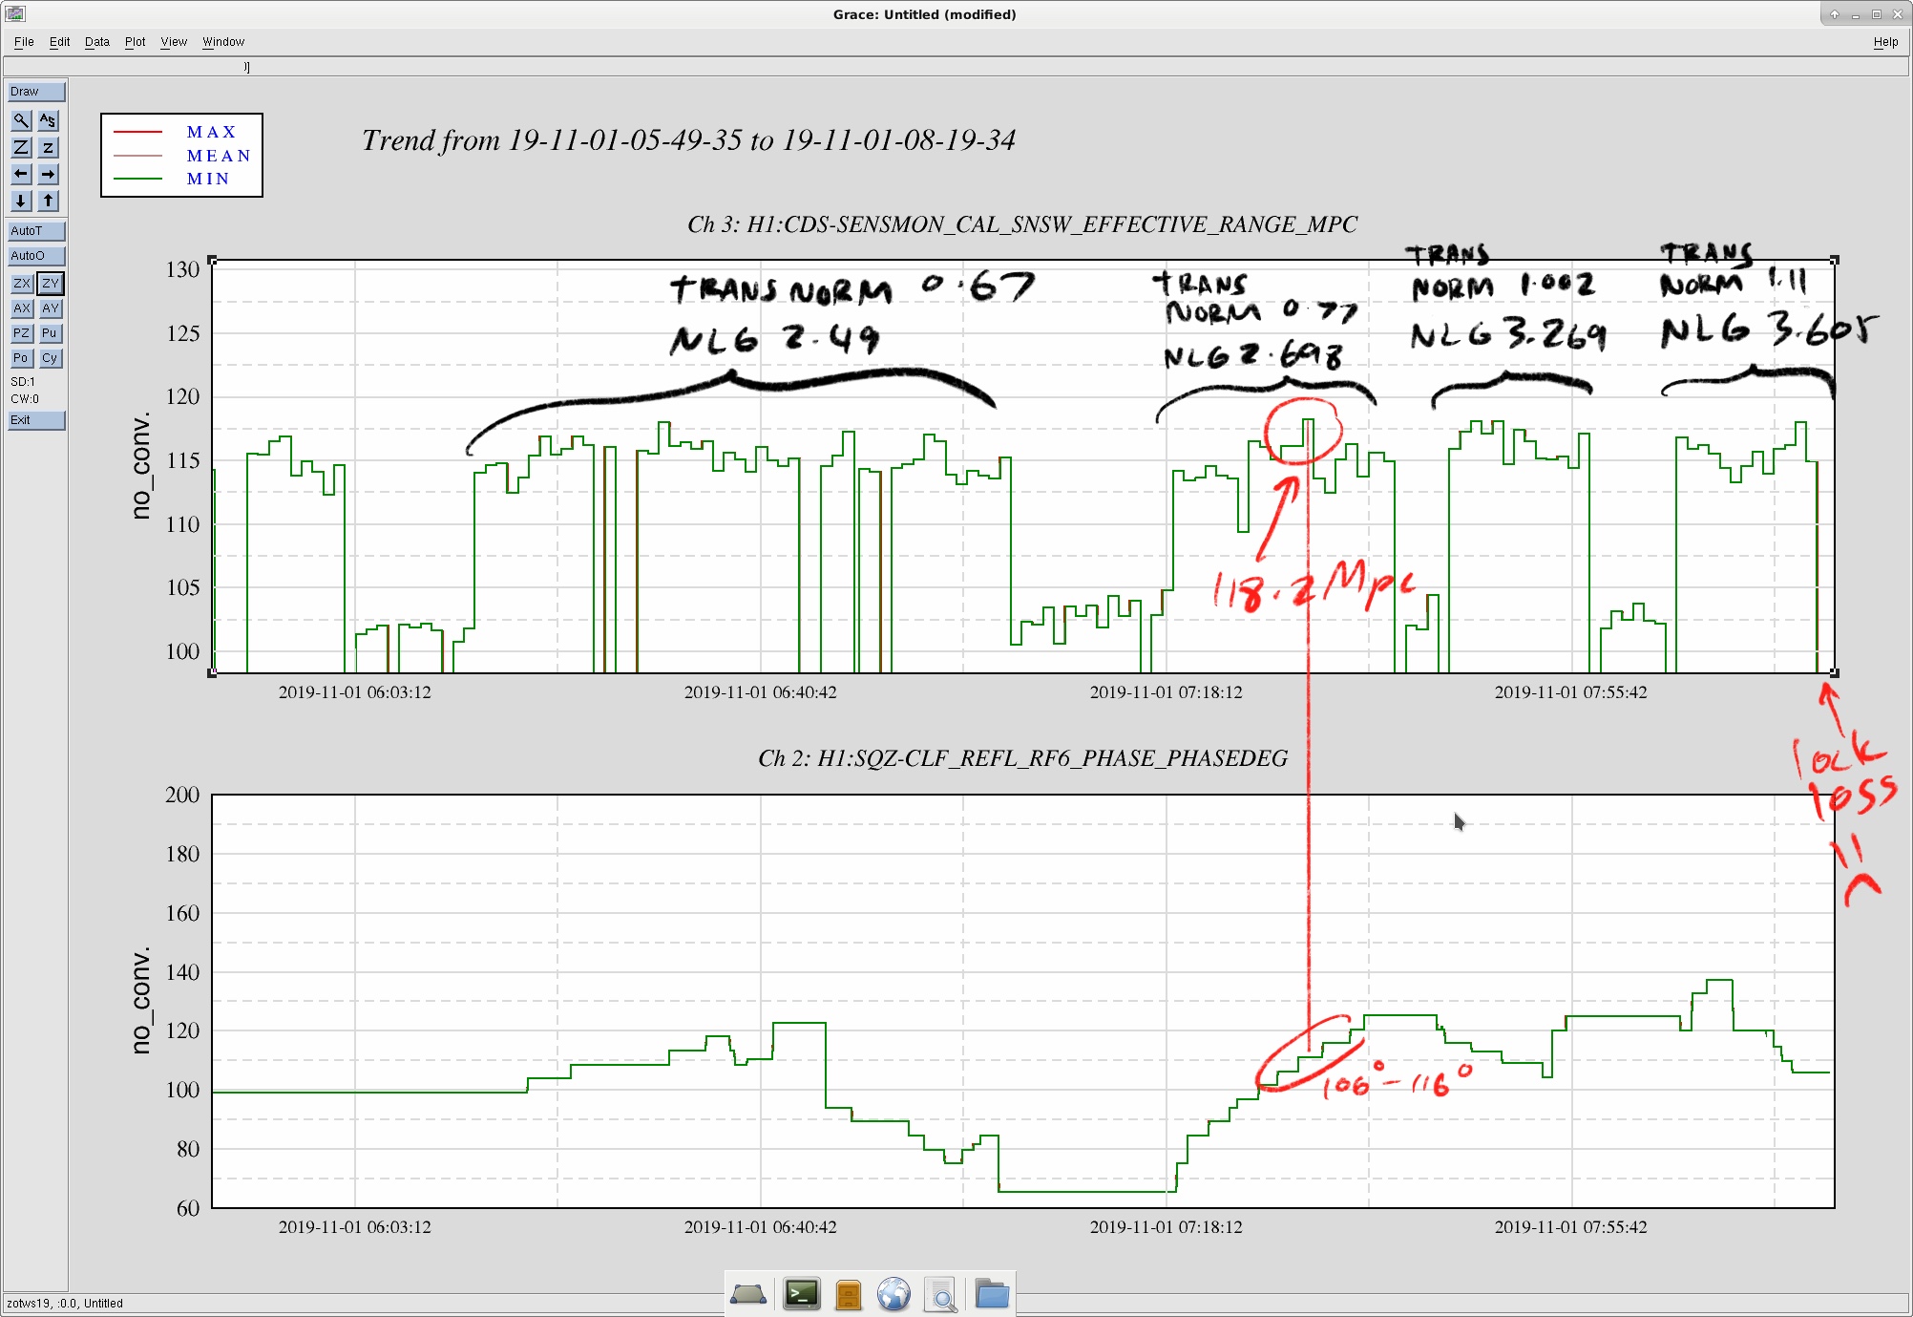Click the autoscale AS tool icon
The image size is (1913, 1317).
point(48,120)
